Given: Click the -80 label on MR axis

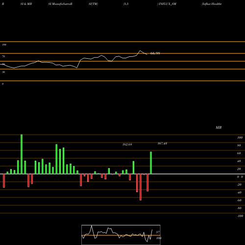Looking at the screenshot, I should [239, 208].
